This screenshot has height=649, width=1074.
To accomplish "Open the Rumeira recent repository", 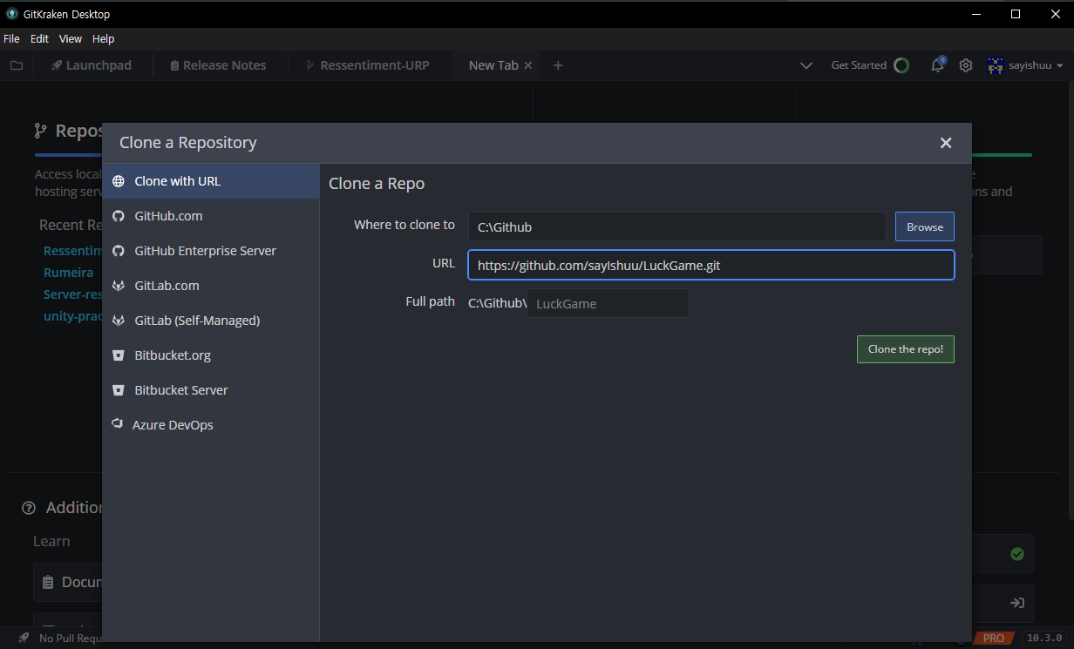I will tap(69, 273).
